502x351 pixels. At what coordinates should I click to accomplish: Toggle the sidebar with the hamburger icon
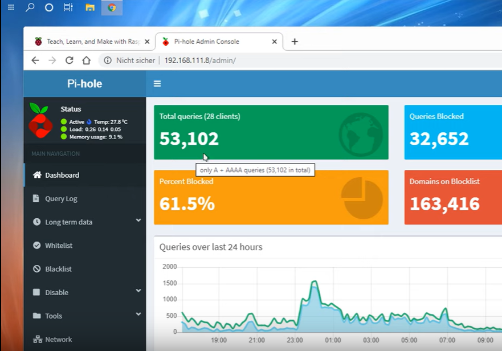(157, 84)
